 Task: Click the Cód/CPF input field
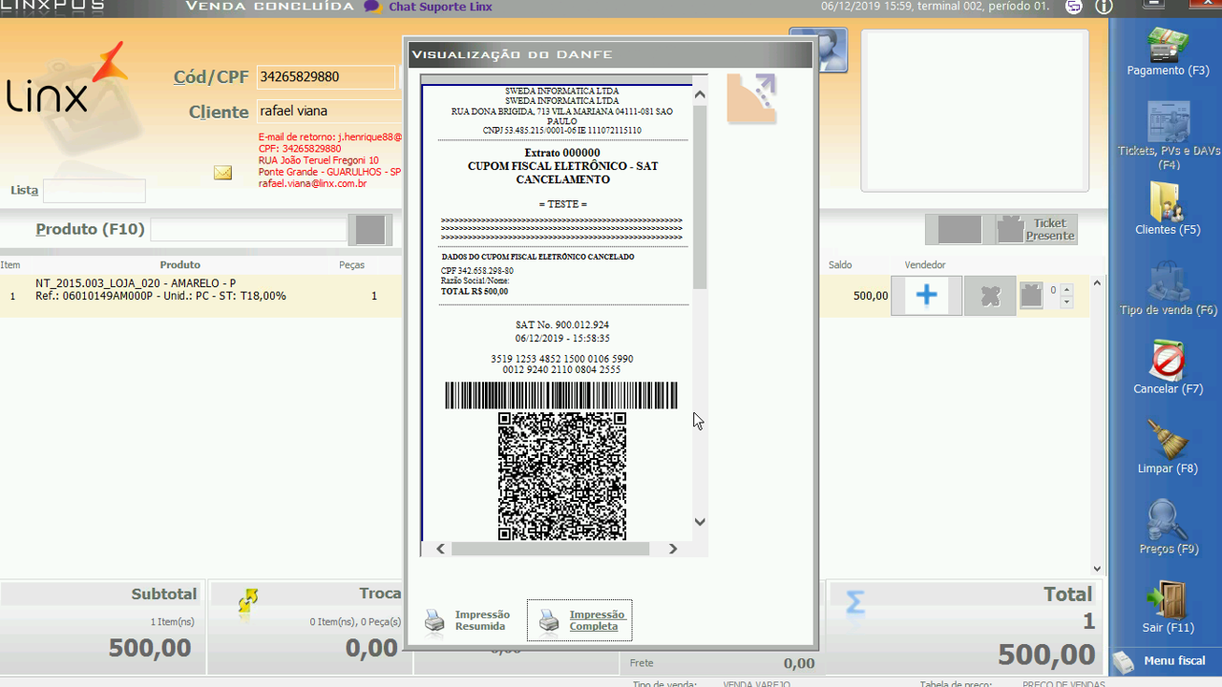[x=326, y=77]
